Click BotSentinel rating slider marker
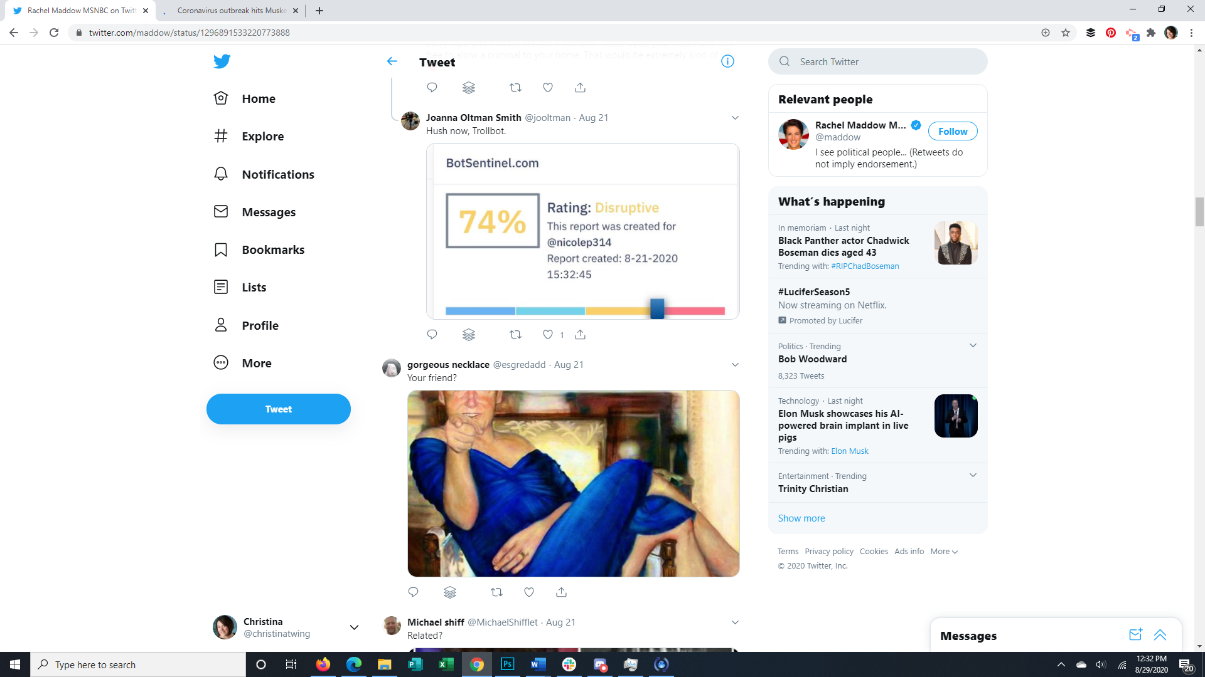The width and height of the screenshot is (1205, 677). [657, 308]
